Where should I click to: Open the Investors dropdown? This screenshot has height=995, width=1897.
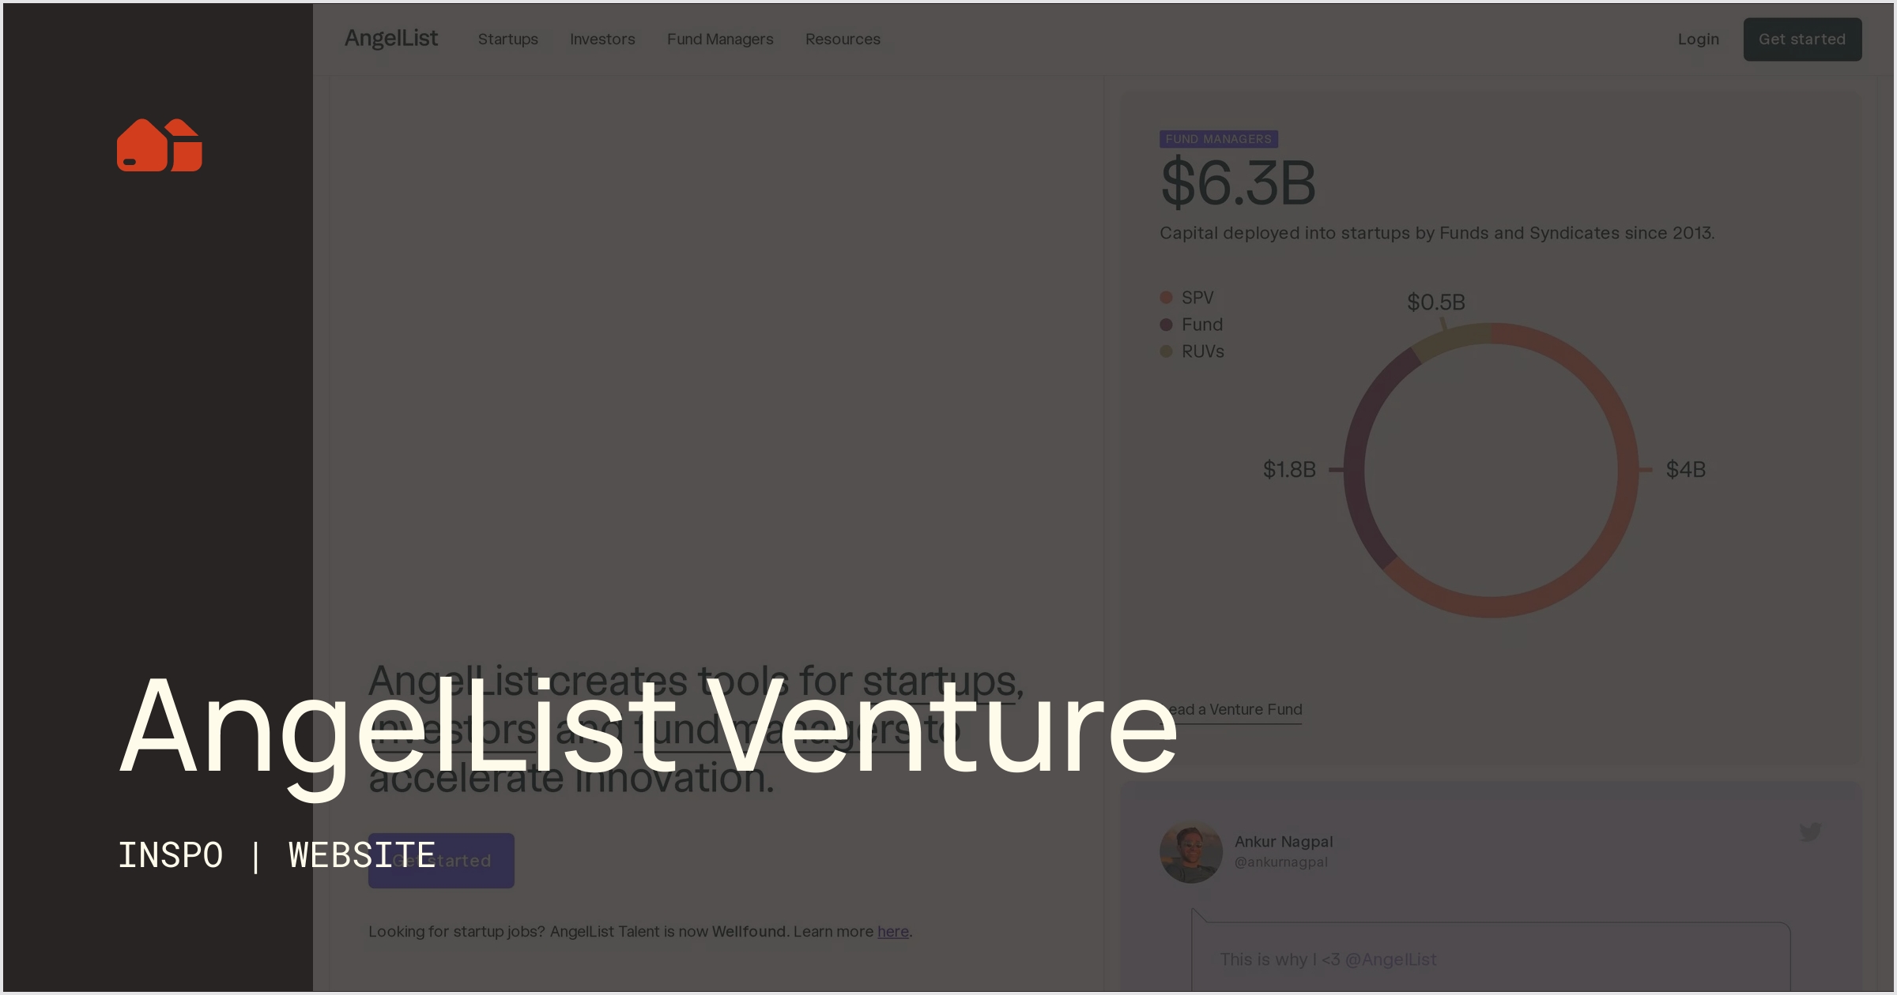point(602,39)
